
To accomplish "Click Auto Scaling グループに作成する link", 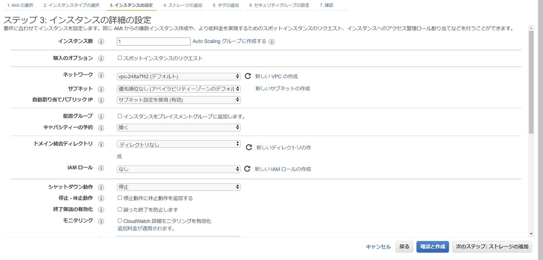I will click(229, 41).
